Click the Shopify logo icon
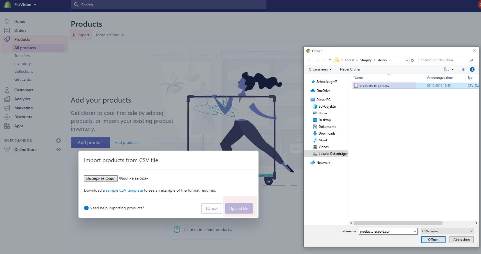This screenshot has width=481, height=254. point(8,5)
